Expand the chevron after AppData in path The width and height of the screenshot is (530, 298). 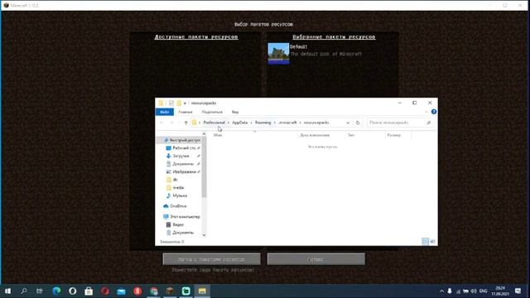(x=251, y=123)
